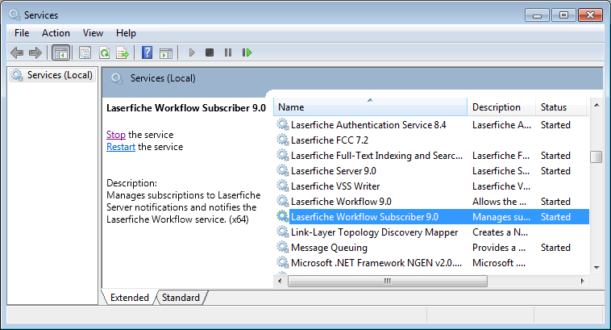
Task: Click the Back arrow in the toolbar
Action: pyautogui.click(x=17, y=52)
